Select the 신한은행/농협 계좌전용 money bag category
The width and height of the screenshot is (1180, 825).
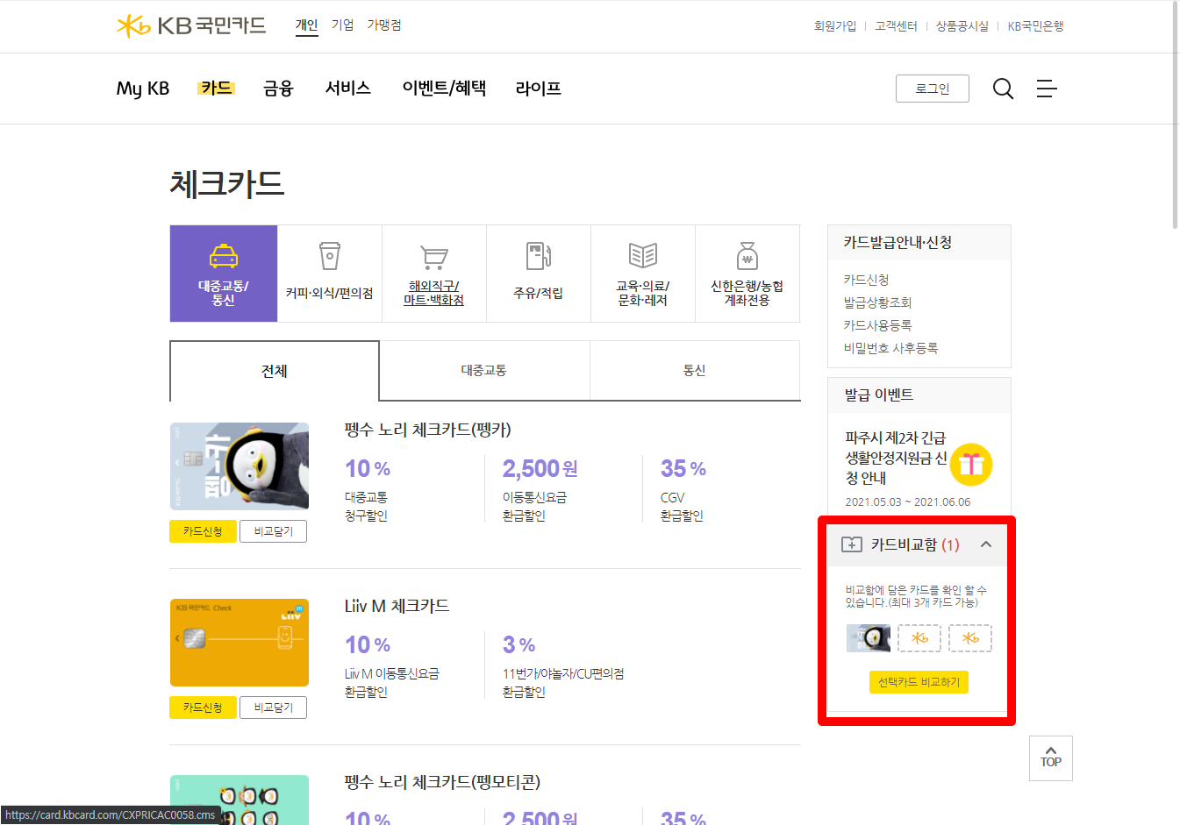coord(747,274)
